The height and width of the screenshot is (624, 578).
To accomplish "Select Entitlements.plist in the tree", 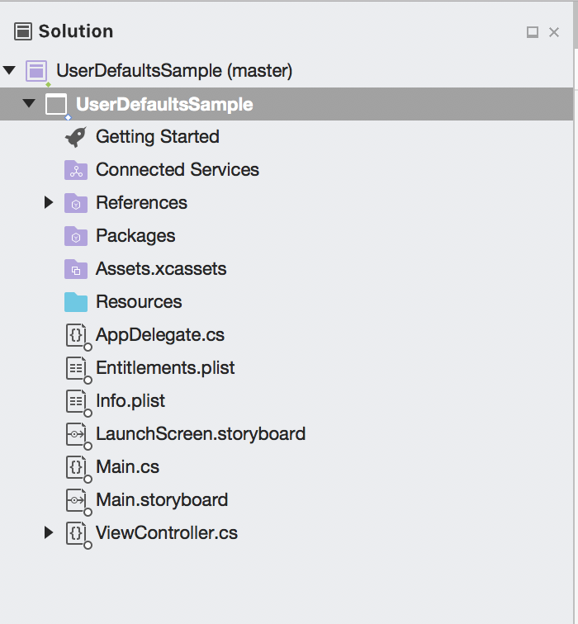I will click(x=165, y=368).
